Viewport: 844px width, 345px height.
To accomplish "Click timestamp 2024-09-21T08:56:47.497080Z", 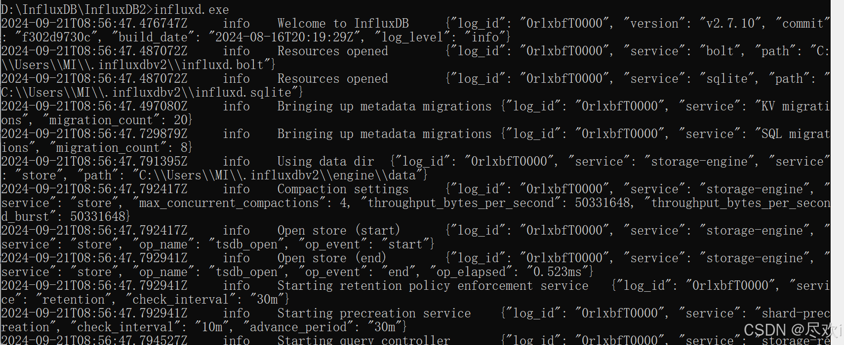I will 94,106.
